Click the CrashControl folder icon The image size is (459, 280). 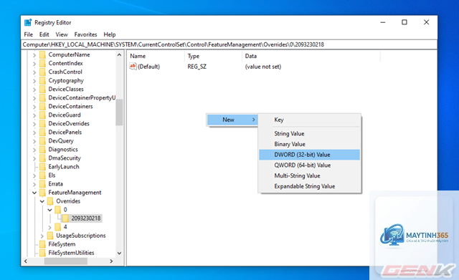[42, 72]
